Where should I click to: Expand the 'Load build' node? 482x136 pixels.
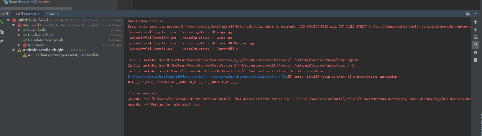coord(19,30)
